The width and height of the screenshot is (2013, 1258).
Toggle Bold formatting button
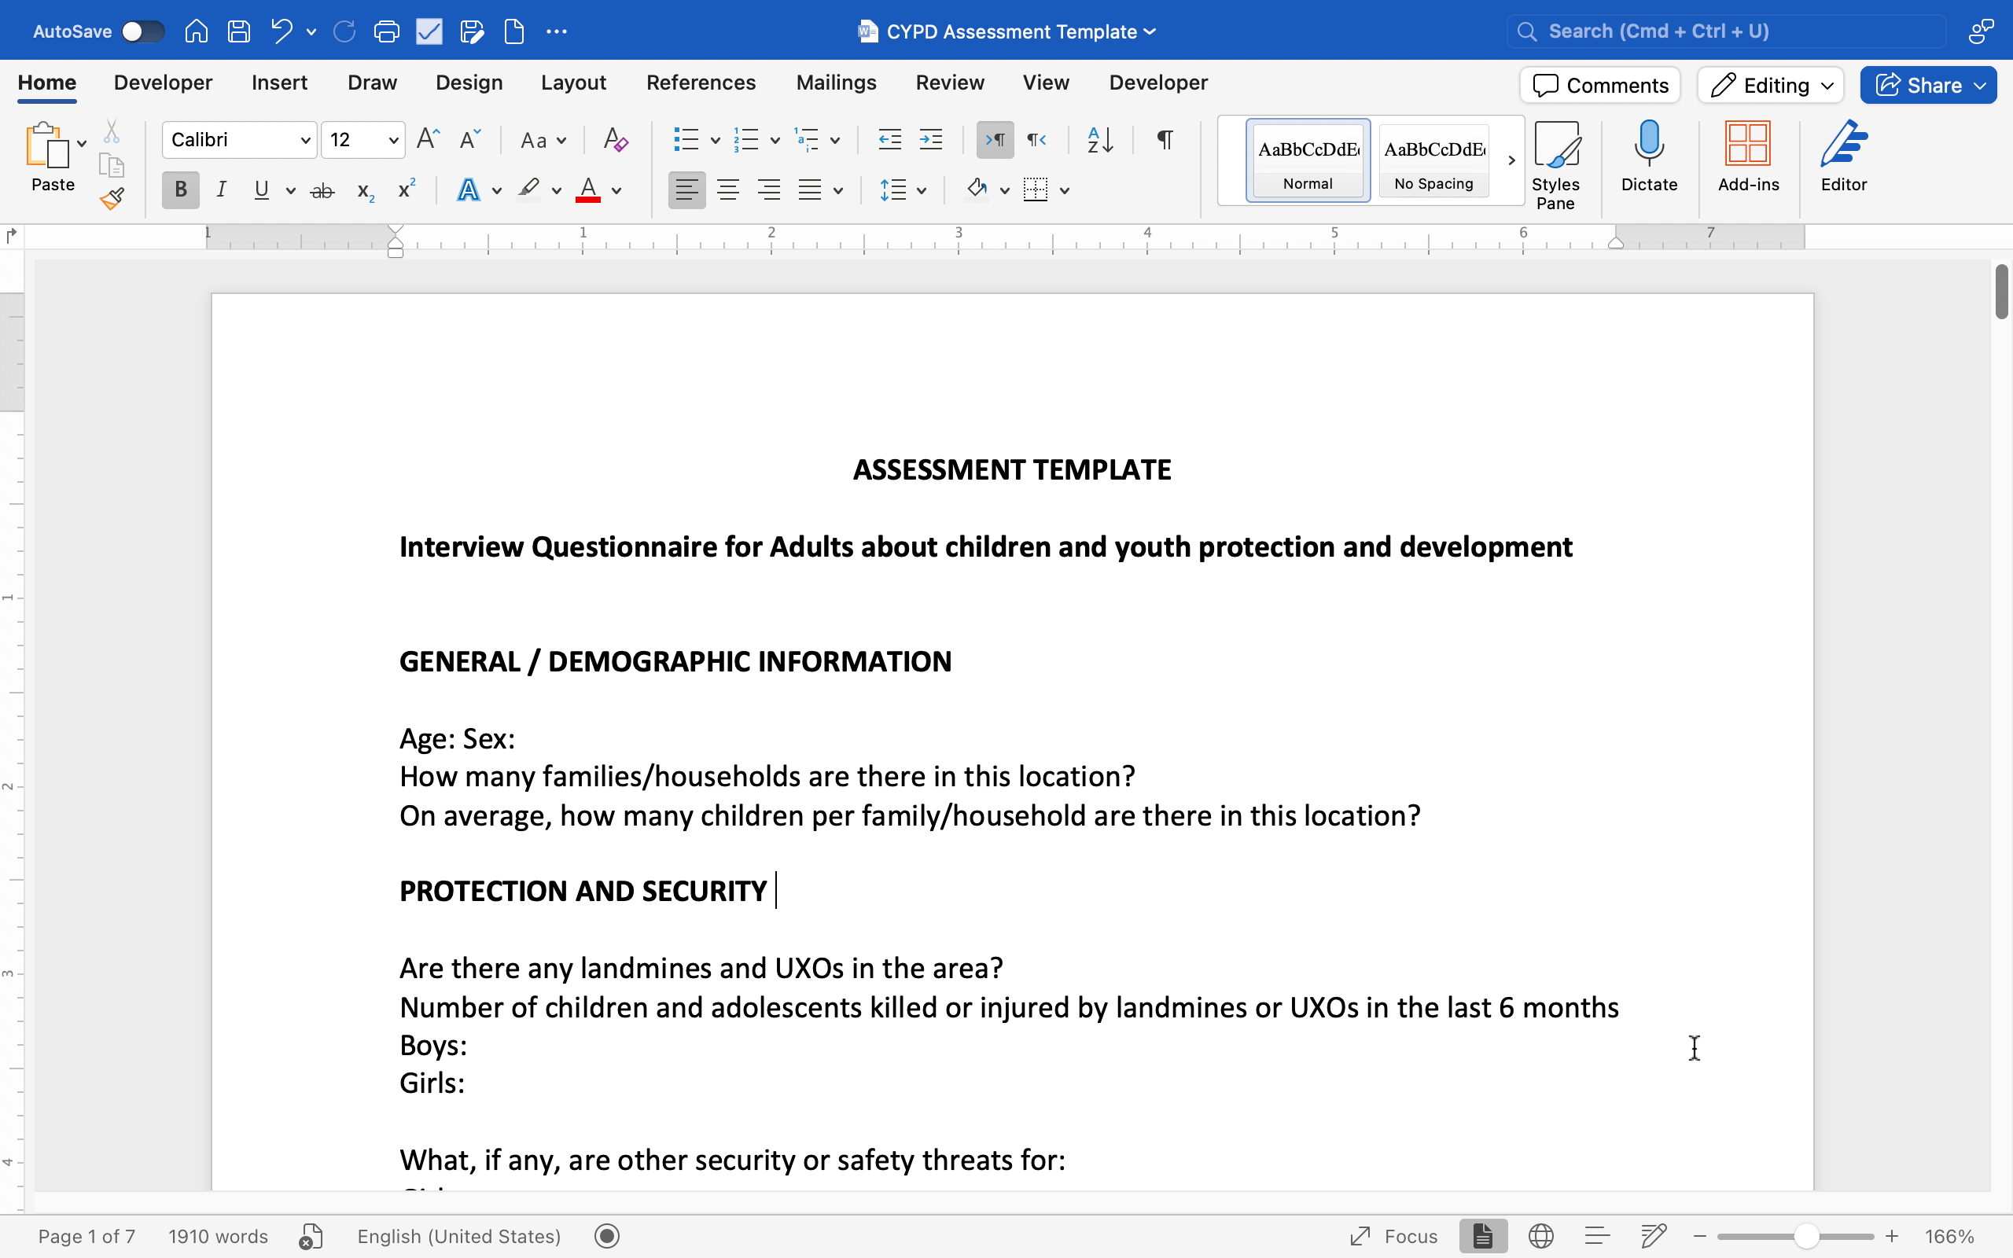181,190
